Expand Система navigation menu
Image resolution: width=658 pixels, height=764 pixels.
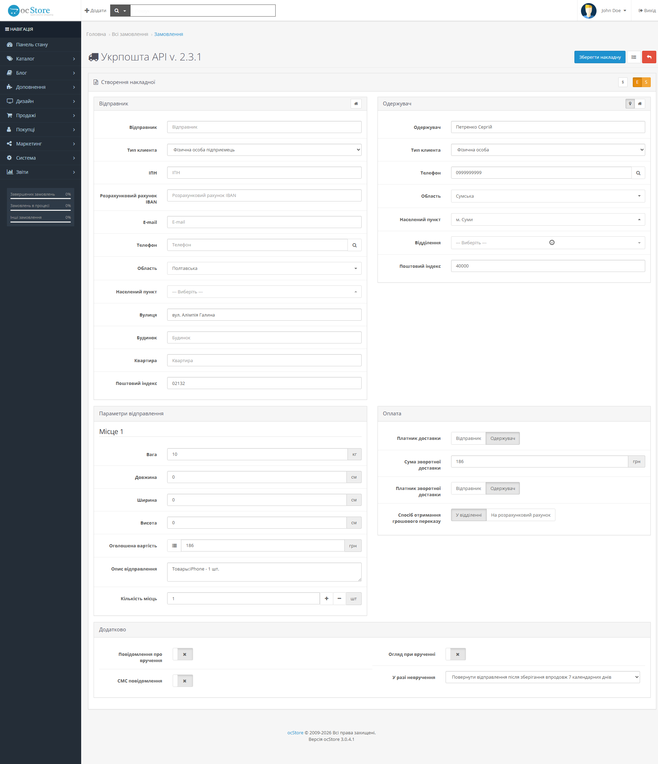40,158
